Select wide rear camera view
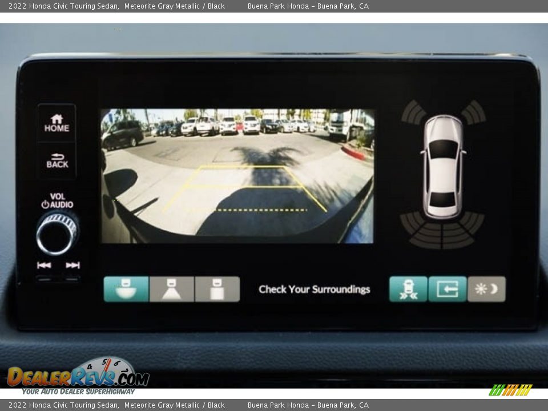Image resolution: width=548 pixels, height=411 pixels. pos(126,289)
